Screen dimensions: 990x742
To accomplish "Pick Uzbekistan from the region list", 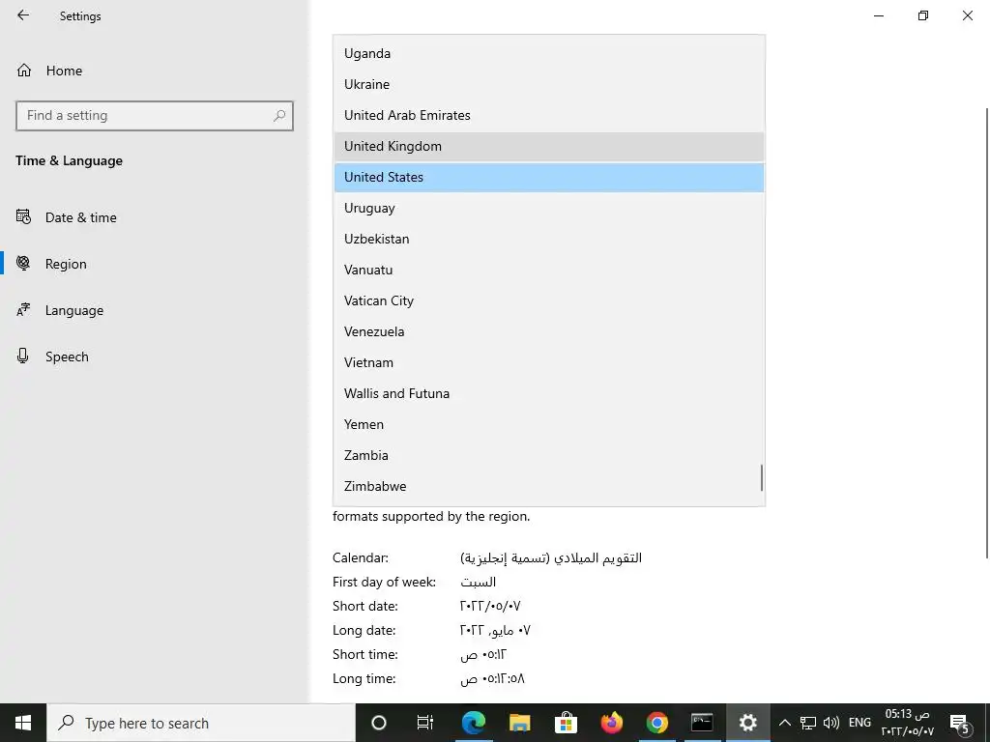I will point(549,240).
